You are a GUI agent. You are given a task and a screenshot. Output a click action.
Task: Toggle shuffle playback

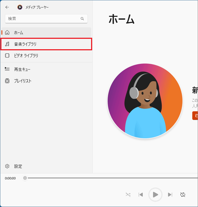[128, 194]
